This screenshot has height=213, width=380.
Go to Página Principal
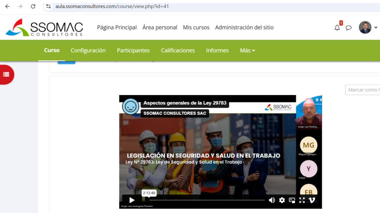coord(117,27)
